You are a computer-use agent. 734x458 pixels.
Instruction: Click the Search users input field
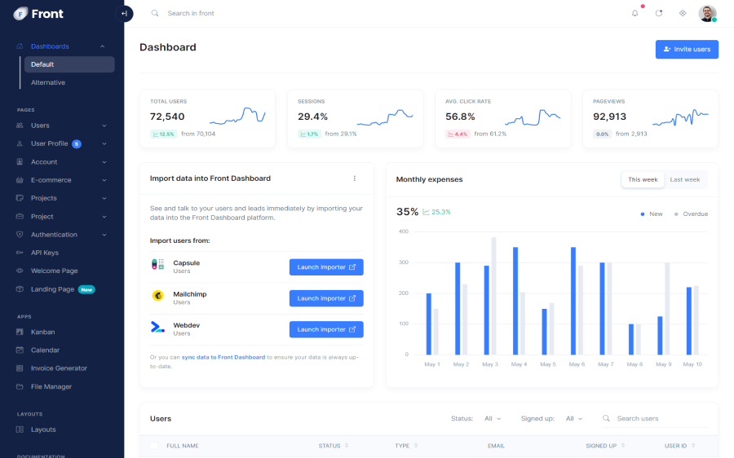(x=659, y=419)
